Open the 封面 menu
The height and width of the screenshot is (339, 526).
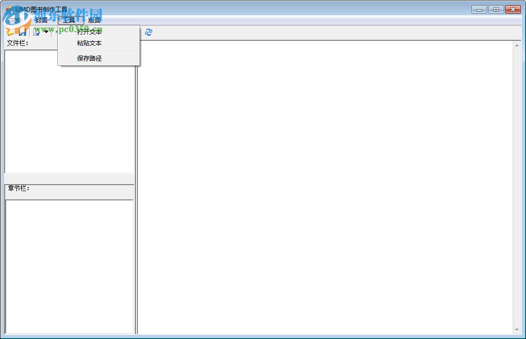coord(41,20)
